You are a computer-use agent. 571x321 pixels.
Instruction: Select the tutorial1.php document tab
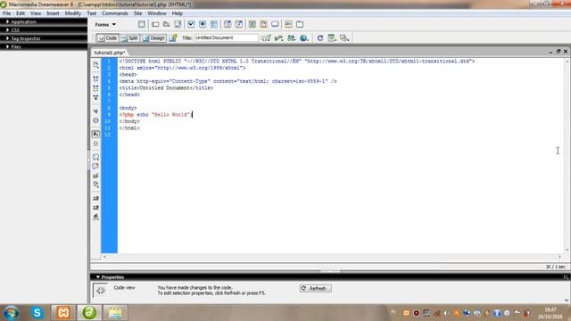point(109,53)
